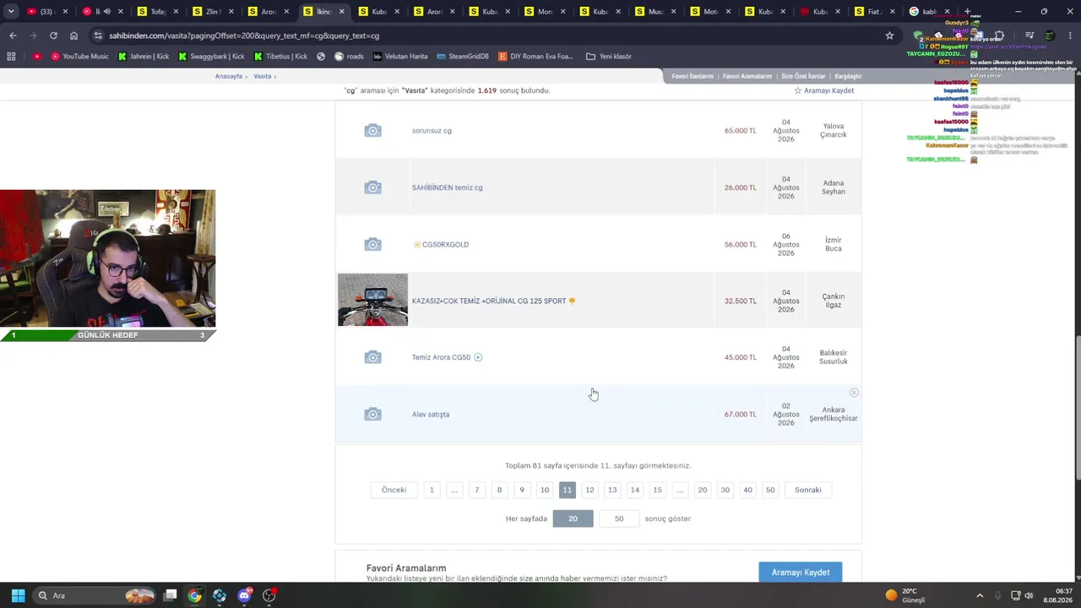1081x608 pixels.
Task: Reload the sahibinden page
Action: (53, 35)
